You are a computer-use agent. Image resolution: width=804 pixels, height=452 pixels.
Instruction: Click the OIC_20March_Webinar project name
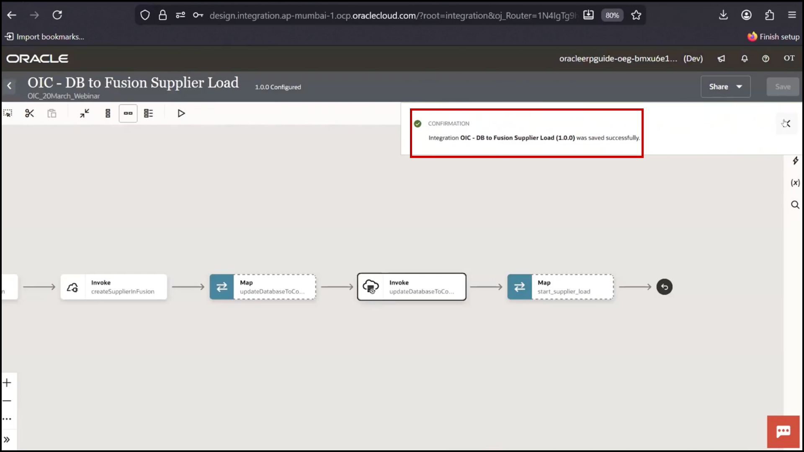(64, 96)
